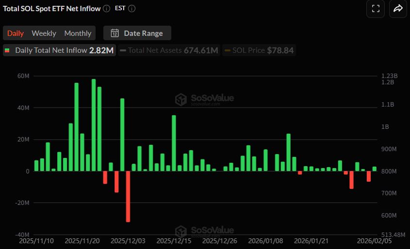Click the share arrow icon
Image resolution: width=410 pixels, height=249 pixels.
pyautogui.click(x=398, y=8)
